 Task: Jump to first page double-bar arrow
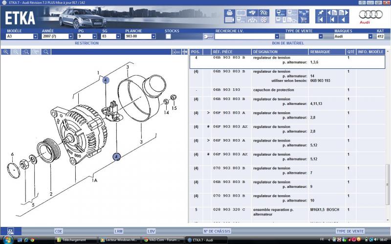[321, 20]
